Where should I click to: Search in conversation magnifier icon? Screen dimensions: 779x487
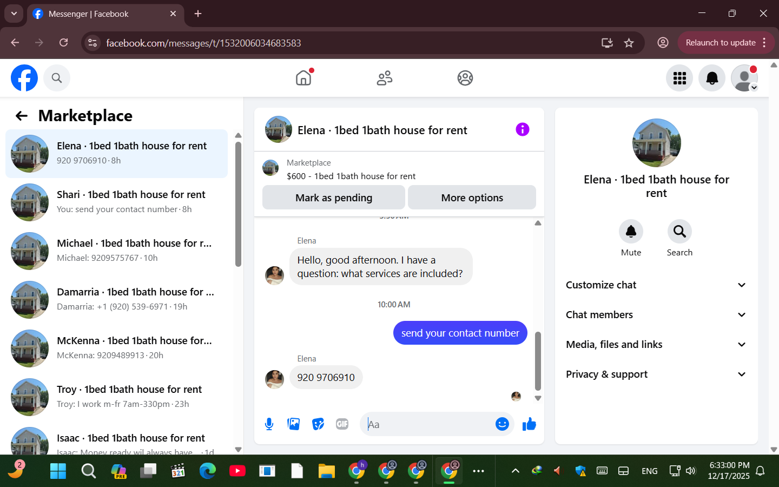[x=679, y=232]
